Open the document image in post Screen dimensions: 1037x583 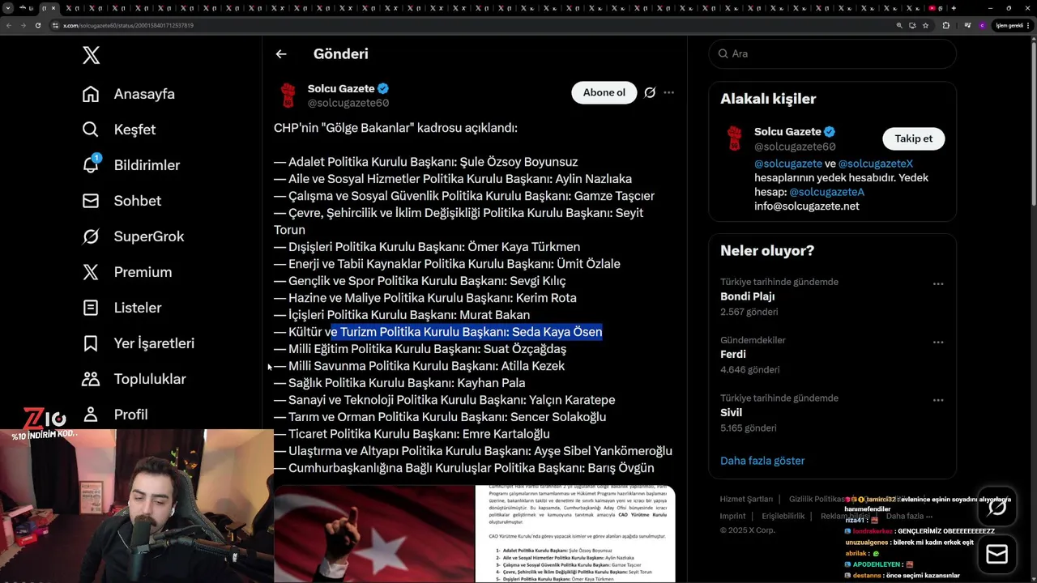click(575, 534)
